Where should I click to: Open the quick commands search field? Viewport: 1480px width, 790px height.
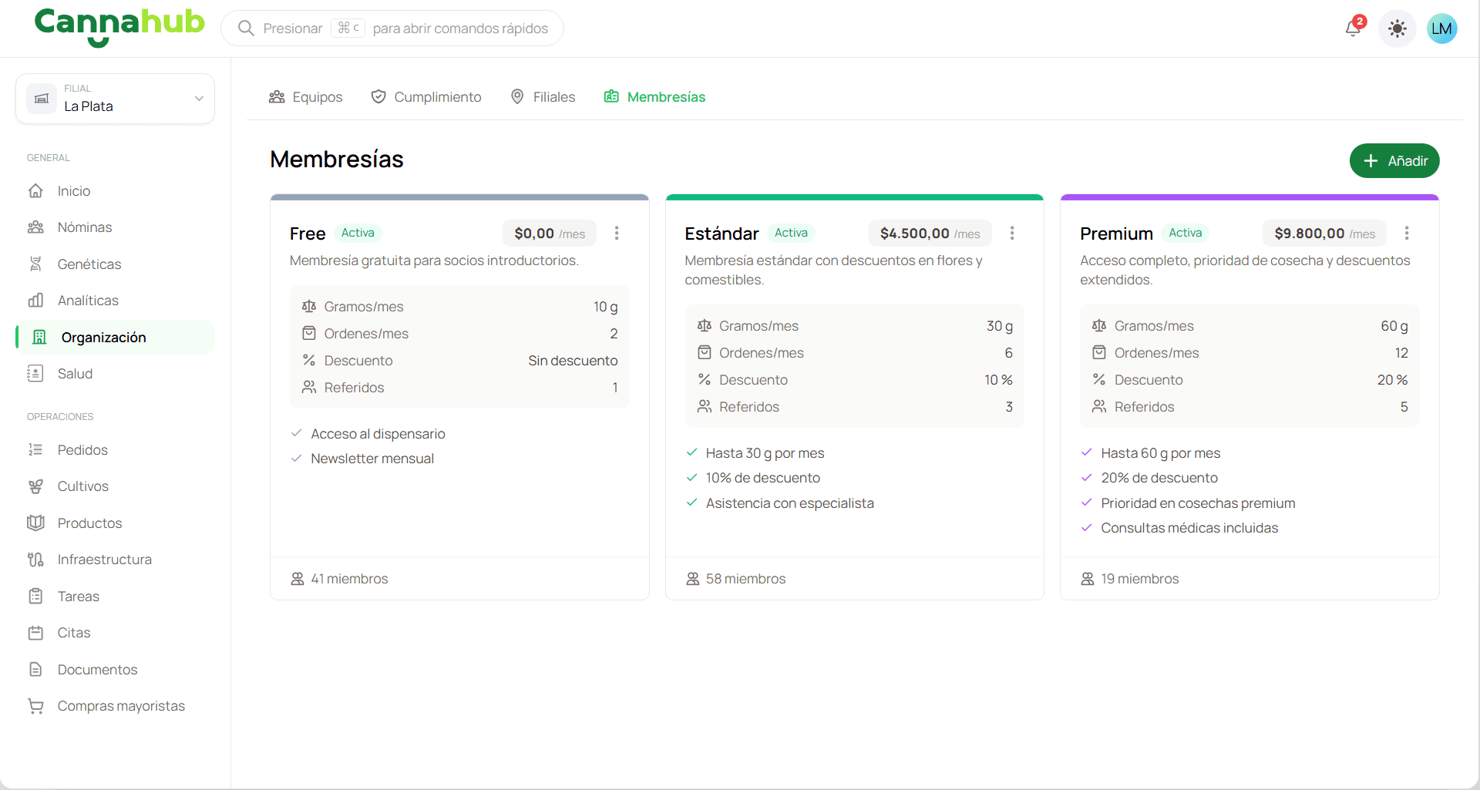(392, 29)
